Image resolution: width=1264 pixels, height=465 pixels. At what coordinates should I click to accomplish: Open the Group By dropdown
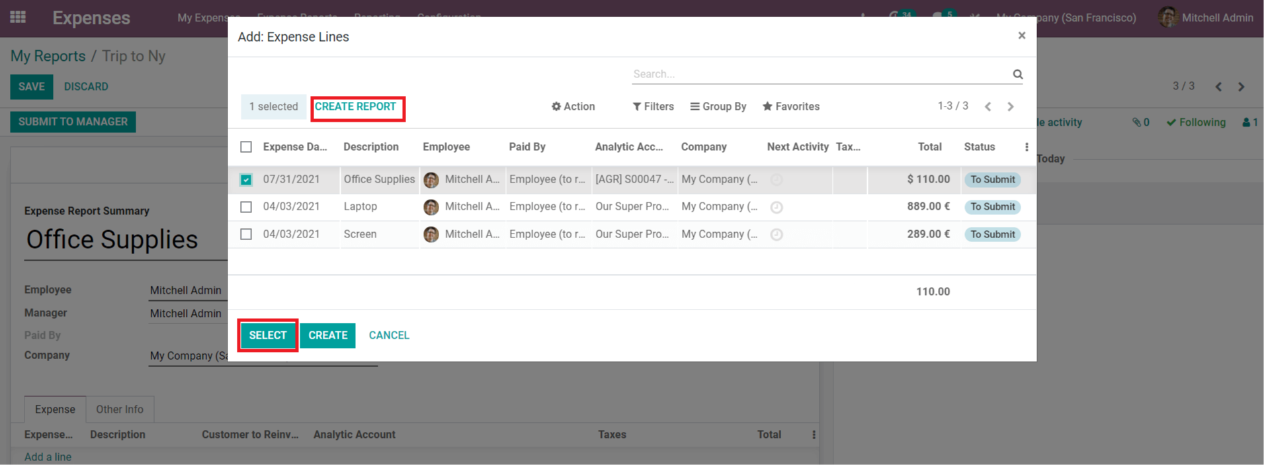pyautogui.click(x=718, y=106)
